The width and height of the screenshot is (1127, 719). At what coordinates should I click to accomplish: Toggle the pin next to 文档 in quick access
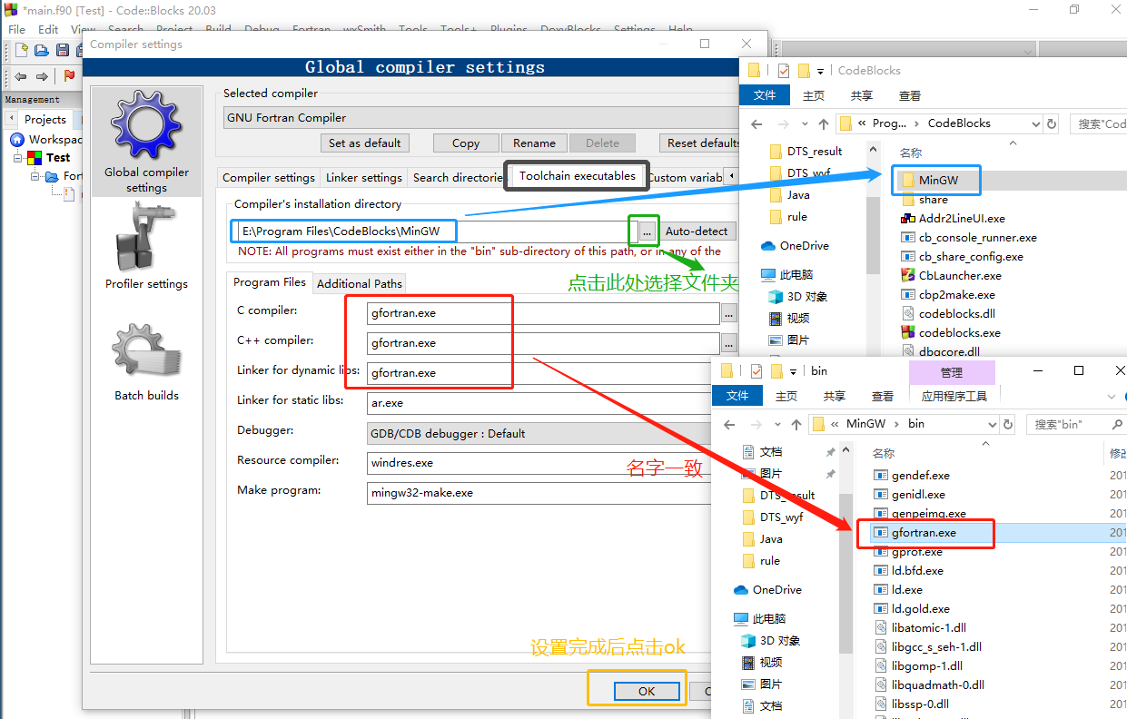tap(829, 451)
